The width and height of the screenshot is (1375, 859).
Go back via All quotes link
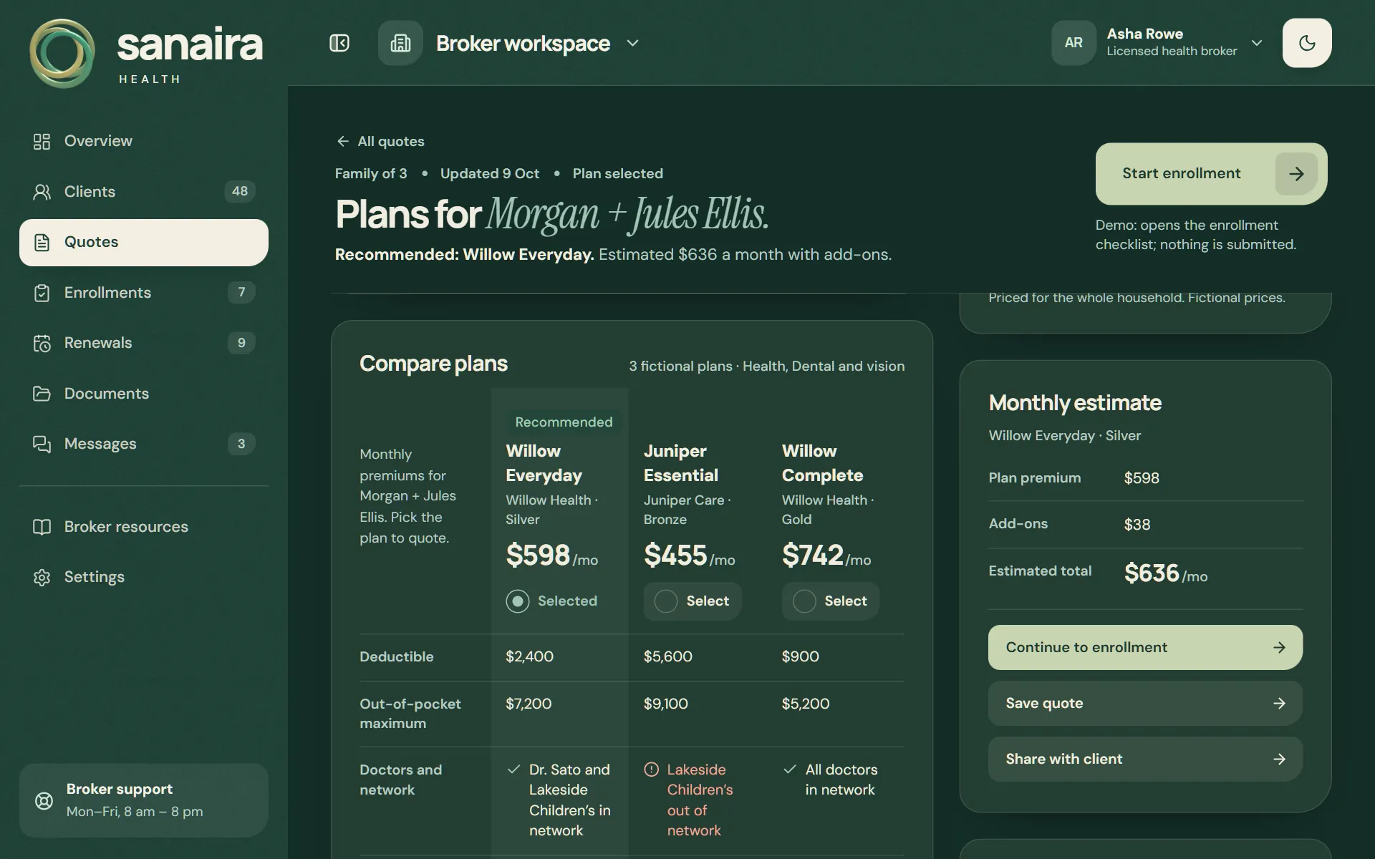[380, 141]
